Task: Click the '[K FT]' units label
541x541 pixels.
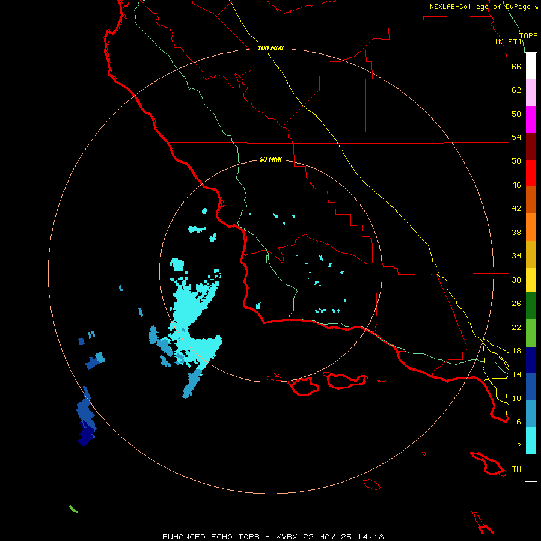Action: coord(509,41)
